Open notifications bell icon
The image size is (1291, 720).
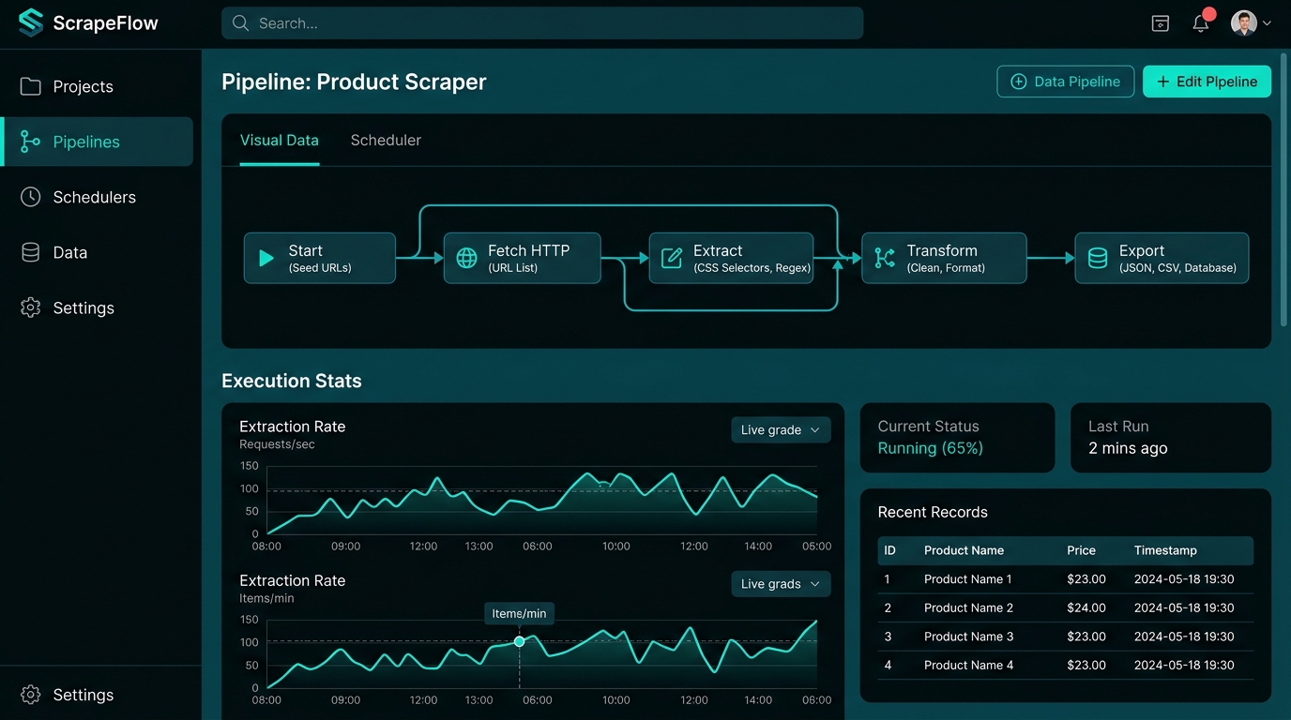(x=1201, y=23)
